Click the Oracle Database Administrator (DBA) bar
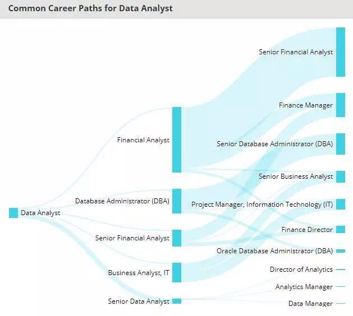The height and width of the screenshot is (316, 353). (341, 251)
